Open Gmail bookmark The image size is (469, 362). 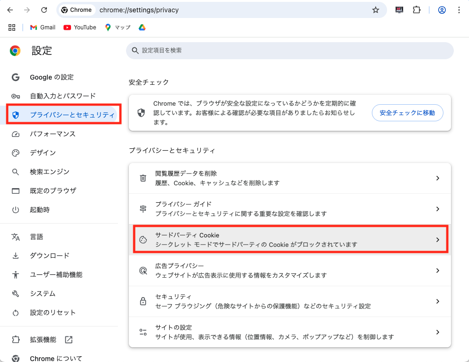point(43,27)
